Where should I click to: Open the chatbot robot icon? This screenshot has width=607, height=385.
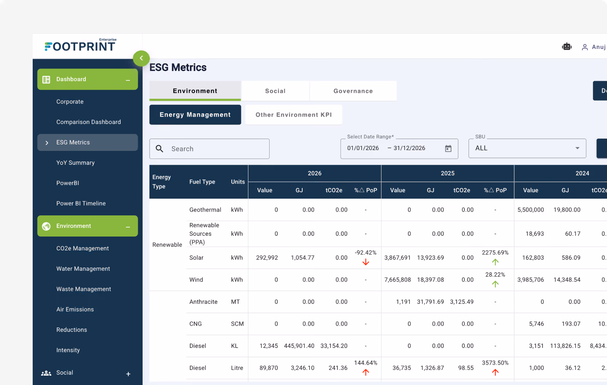567,46
